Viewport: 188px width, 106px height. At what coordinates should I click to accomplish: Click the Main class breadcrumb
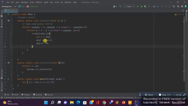[x=21, y=6]
